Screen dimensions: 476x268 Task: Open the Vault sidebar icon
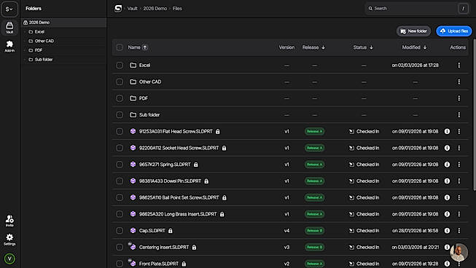(x=9, y=27)
